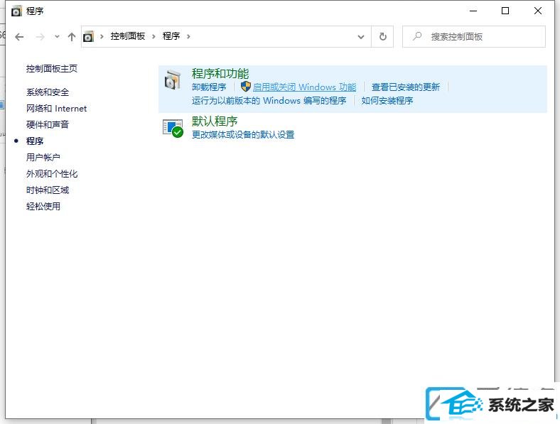Open 启用或关闭 Windows 功能
The width and height of the screenshot is (560, 424).
pyautogui.click(x=304, y=87)
